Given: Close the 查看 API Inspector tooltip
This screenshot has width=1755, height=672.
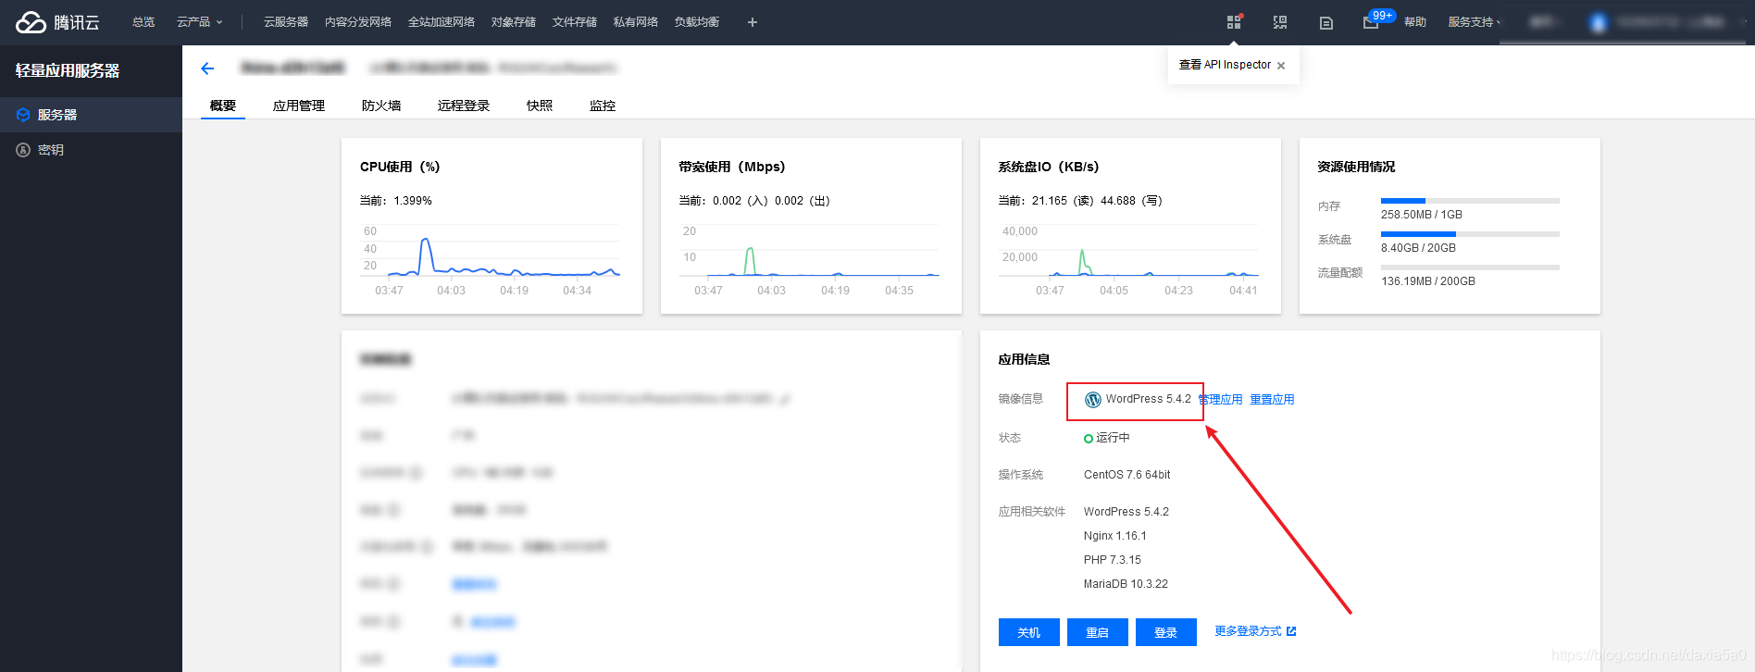Looking at the screenshot, I should coord(1281,66).
